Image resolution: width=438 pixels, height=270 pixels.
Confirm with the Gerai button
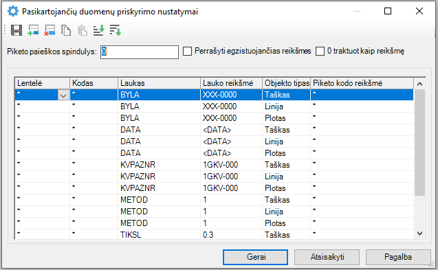[x=255, y=257]
